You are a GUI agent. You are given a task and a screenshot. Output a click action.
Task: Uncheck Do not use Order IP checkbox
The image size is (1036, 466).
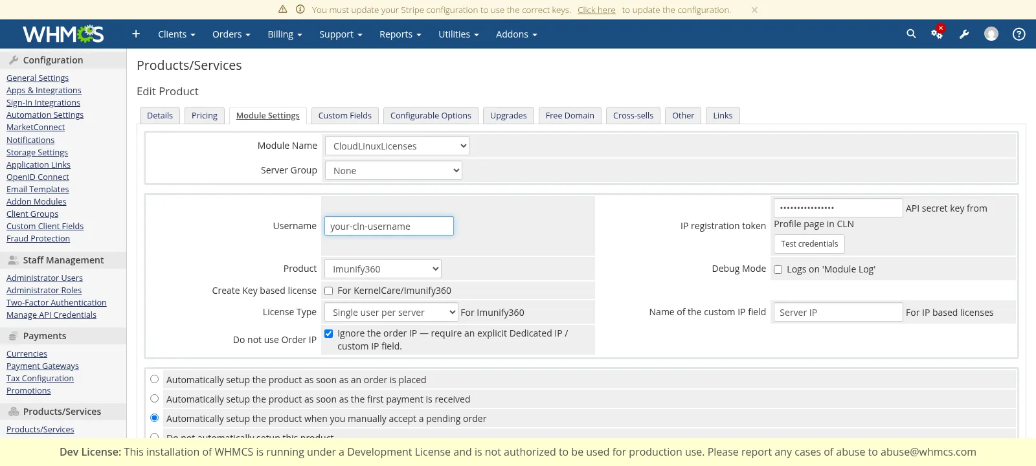328,333
